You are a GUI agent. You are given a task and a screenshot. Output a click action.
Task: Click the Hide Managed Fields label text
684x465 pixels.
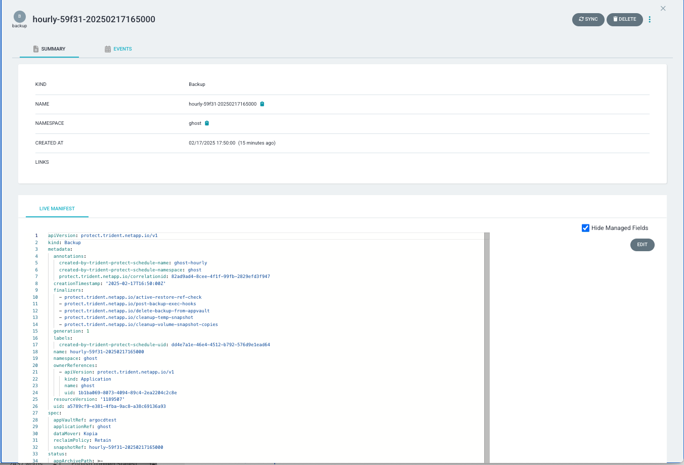(619, 228)
